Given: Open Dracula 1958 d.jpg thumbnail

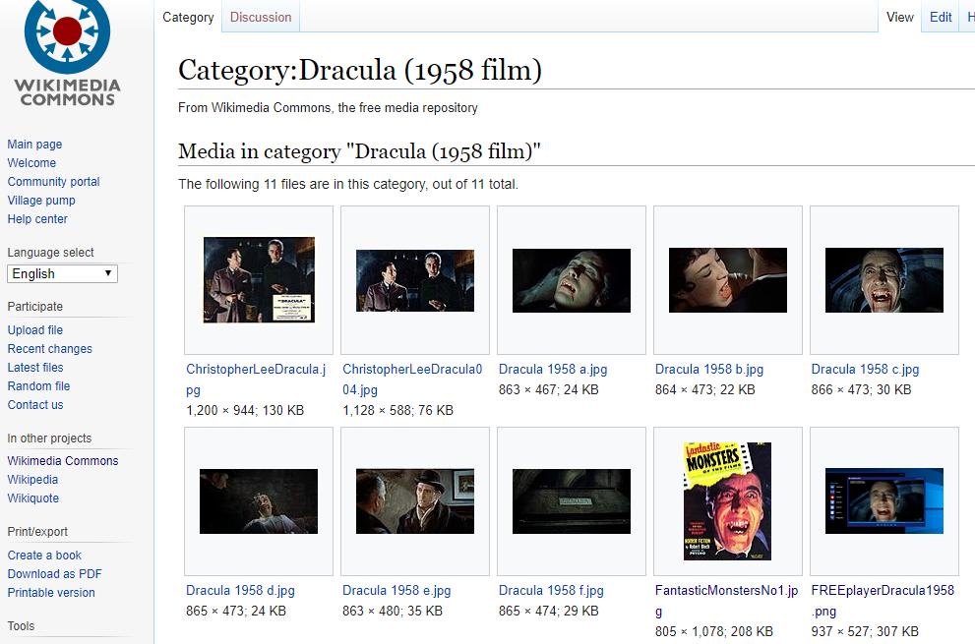Looking at the screenshot, I should pos(259,501).
